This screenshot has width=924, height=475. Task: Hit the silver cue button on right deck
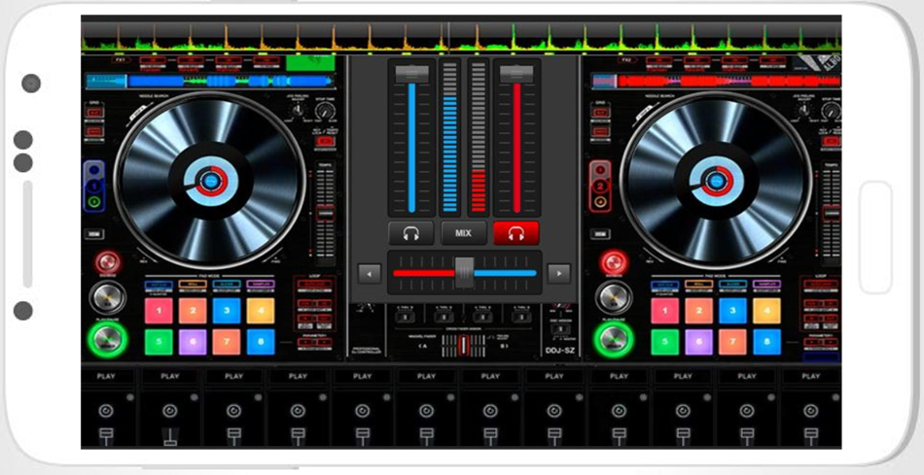tap(614, 298)
